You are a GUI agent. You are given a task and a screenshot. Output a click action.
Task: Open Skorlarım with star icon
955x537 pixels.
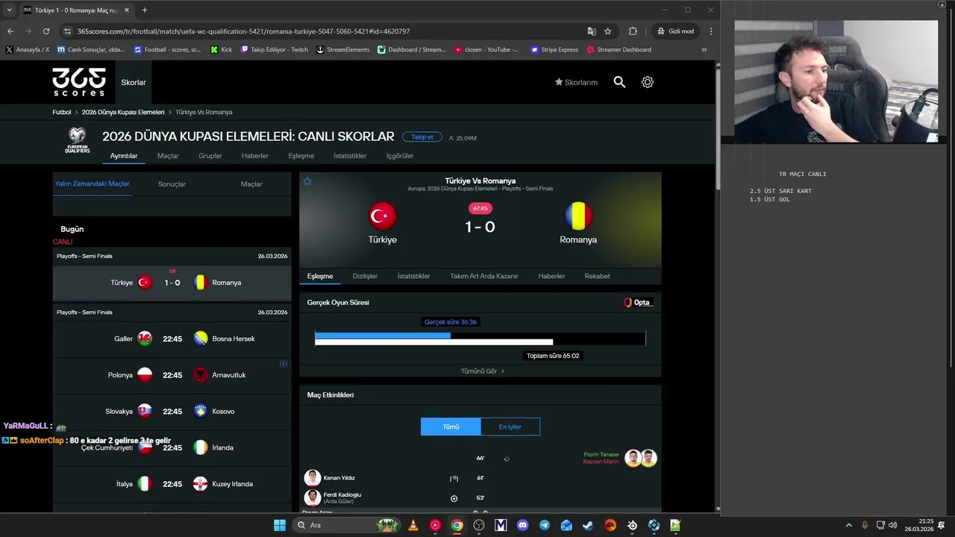(576, 82)
